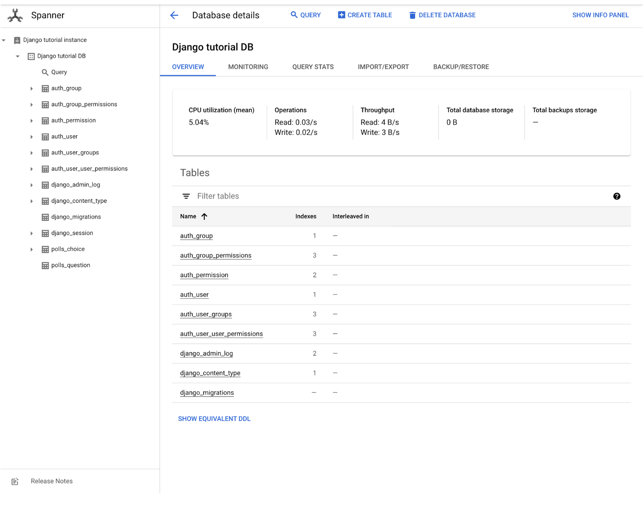Open the auth_user_user_permissions table link

tap(222, 334)
